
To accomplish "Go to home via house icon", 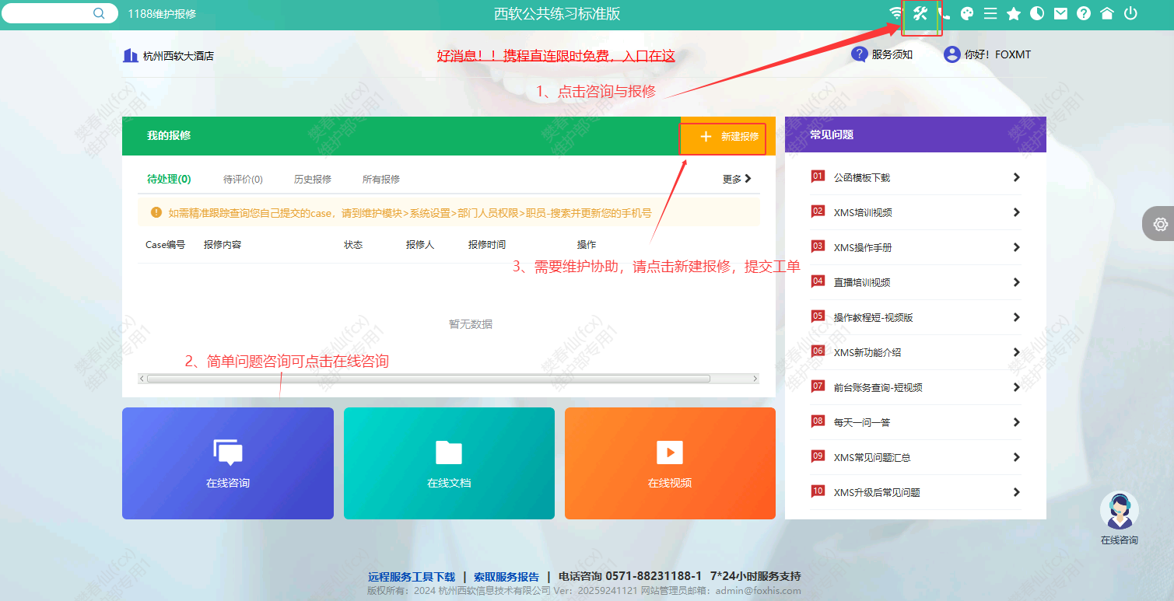I will pos(1106,13).
